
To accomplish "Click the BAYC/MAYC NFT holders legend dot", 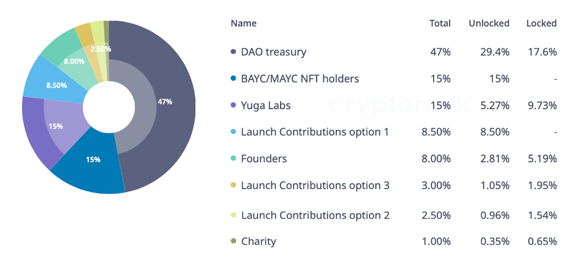I will [233, 79].
